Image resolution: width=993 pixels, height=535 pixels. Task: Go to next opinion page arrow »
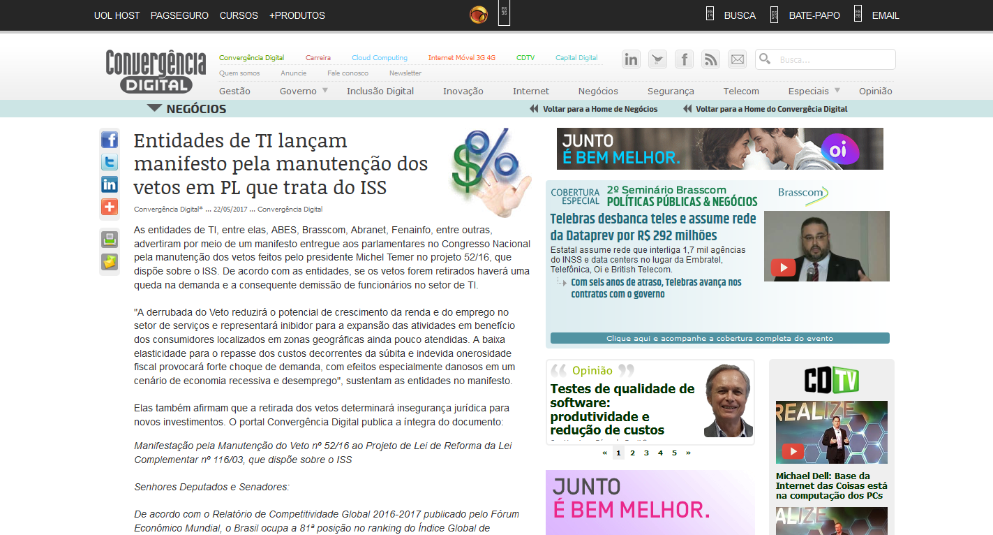pyautogui.click(x=688, y=453)
